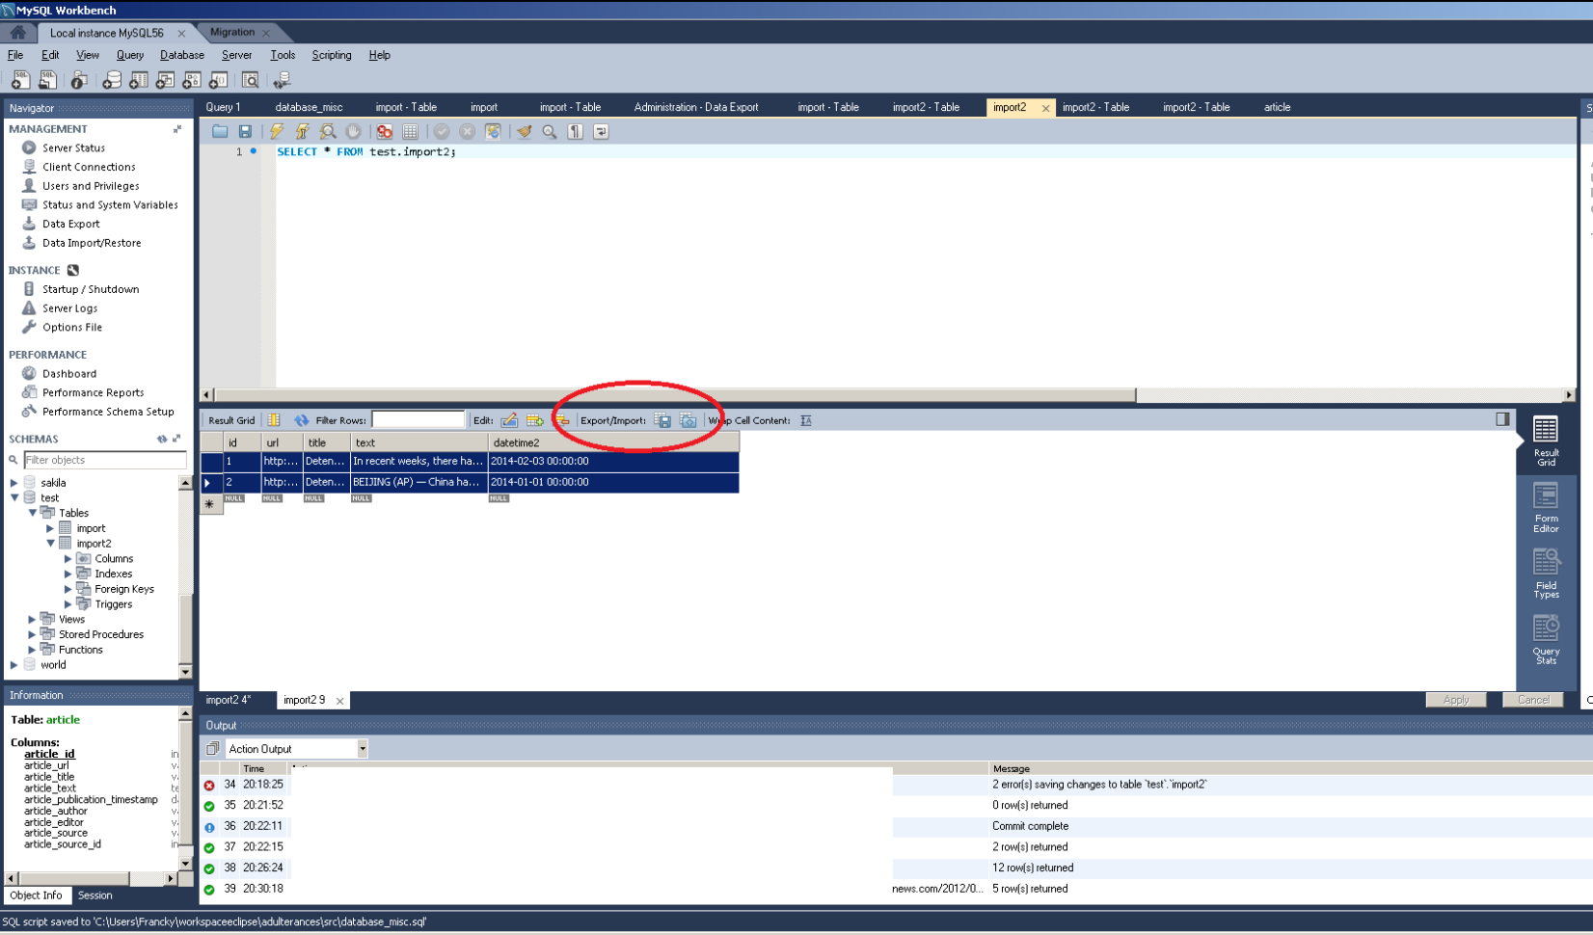Toggle display of invisible characters
This screenshot has height=935, width=1593.
[575, 132]
